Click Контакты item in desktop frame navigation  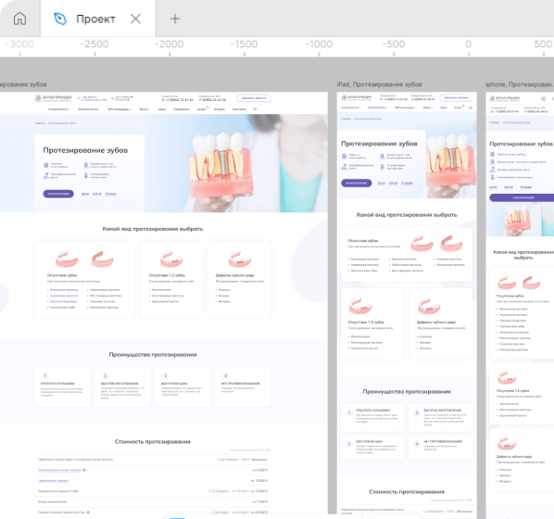click(x=239, y=109)
